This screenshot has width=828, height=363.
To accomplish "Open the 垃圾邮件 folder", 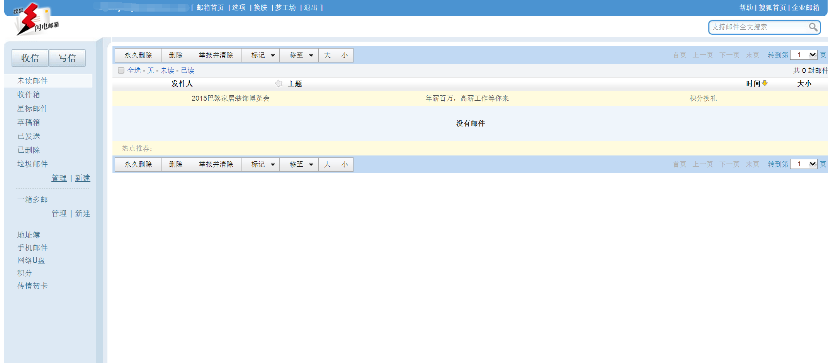I will 32,164.
